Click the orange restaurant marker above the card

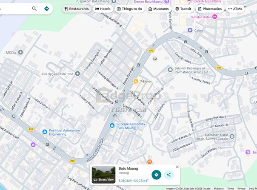click(149, 162)
